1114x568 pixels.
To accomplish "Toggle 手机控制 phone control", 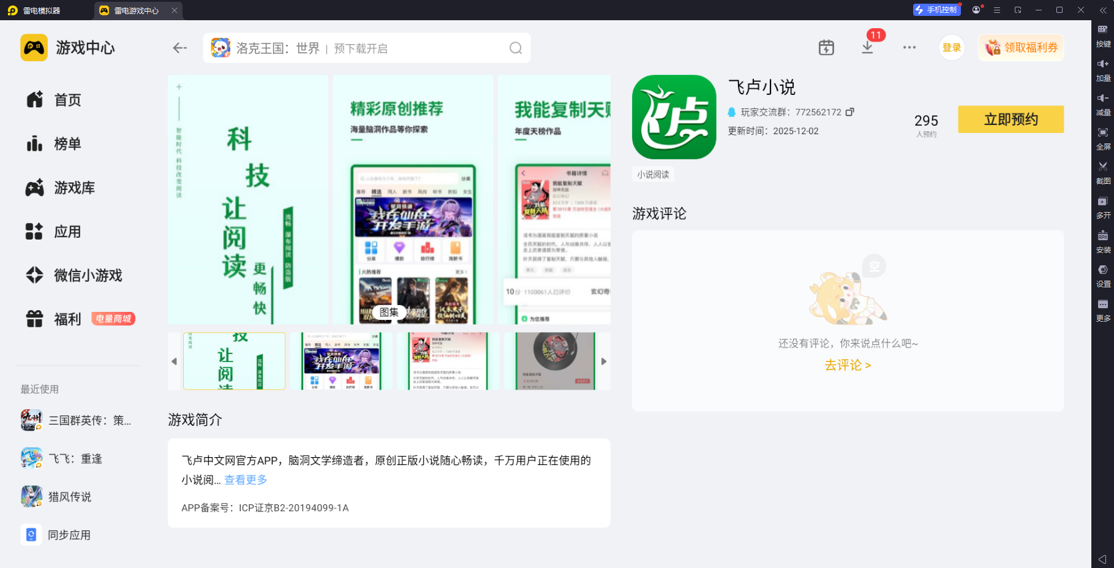I will coord(936,10).
